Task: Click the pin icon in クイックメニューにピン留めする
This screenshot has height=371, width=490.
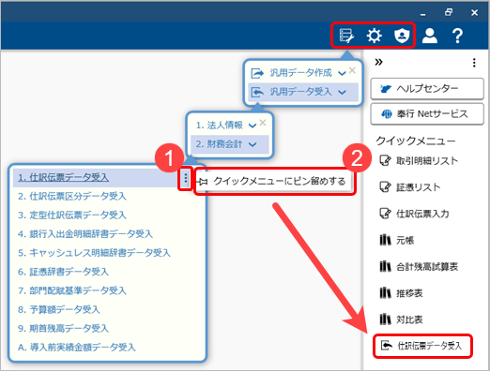Action: pos(204,182)
